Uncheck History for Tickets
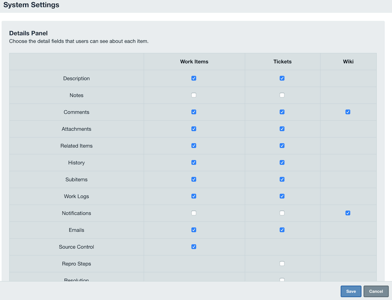 [282, 162]
